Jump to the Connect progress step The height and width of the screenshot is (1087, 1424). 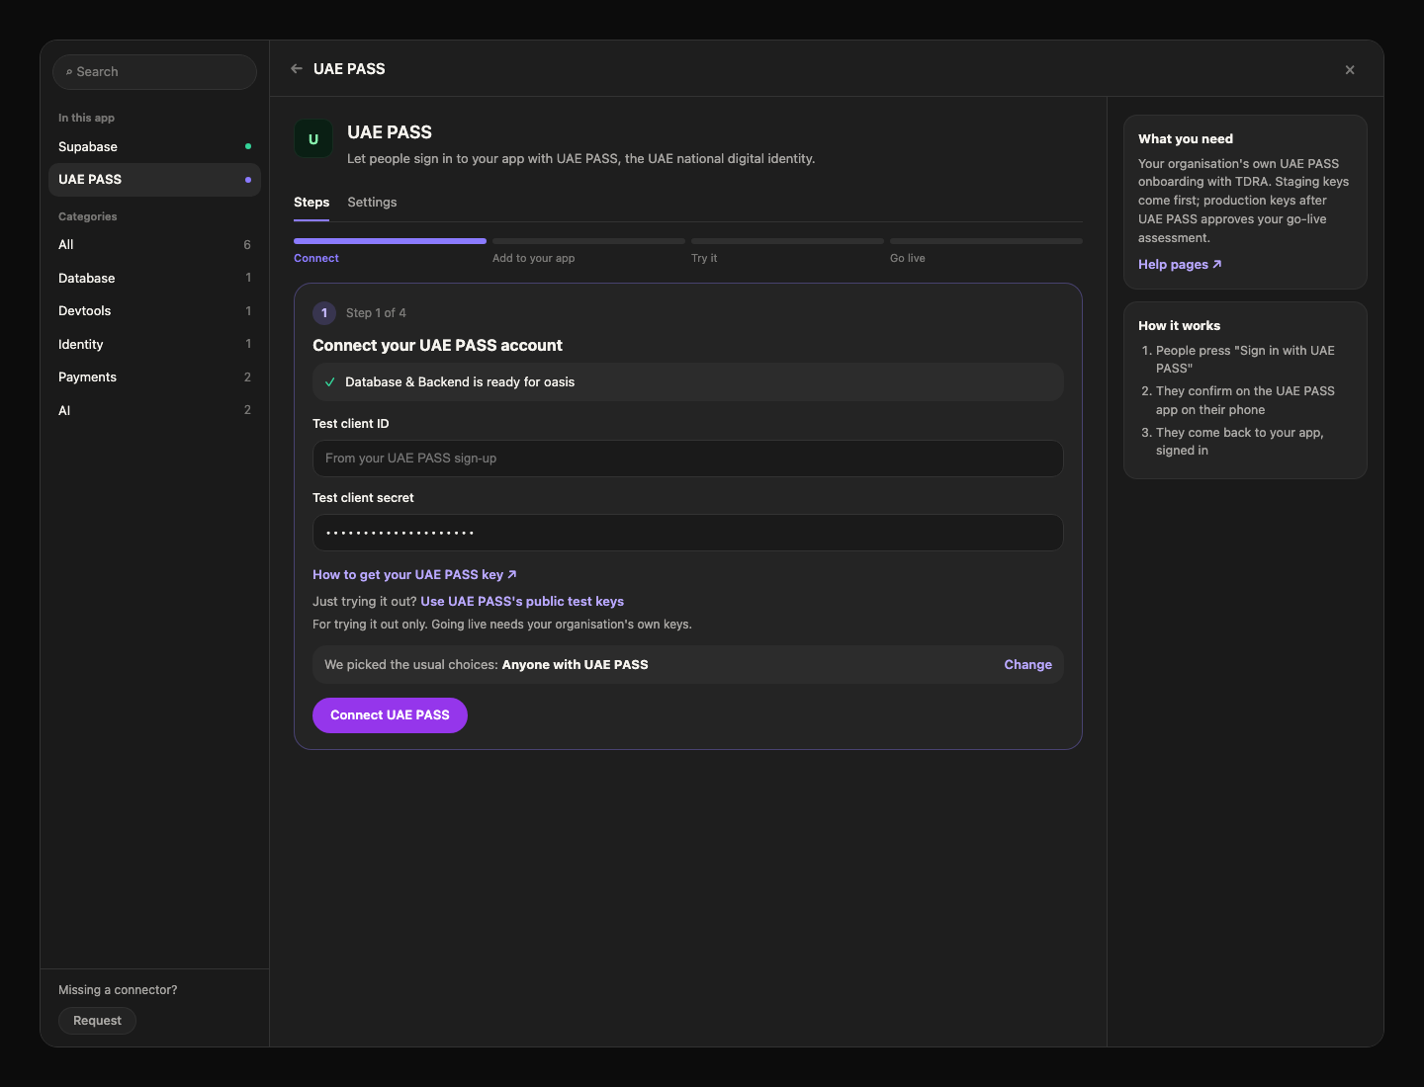390,251
